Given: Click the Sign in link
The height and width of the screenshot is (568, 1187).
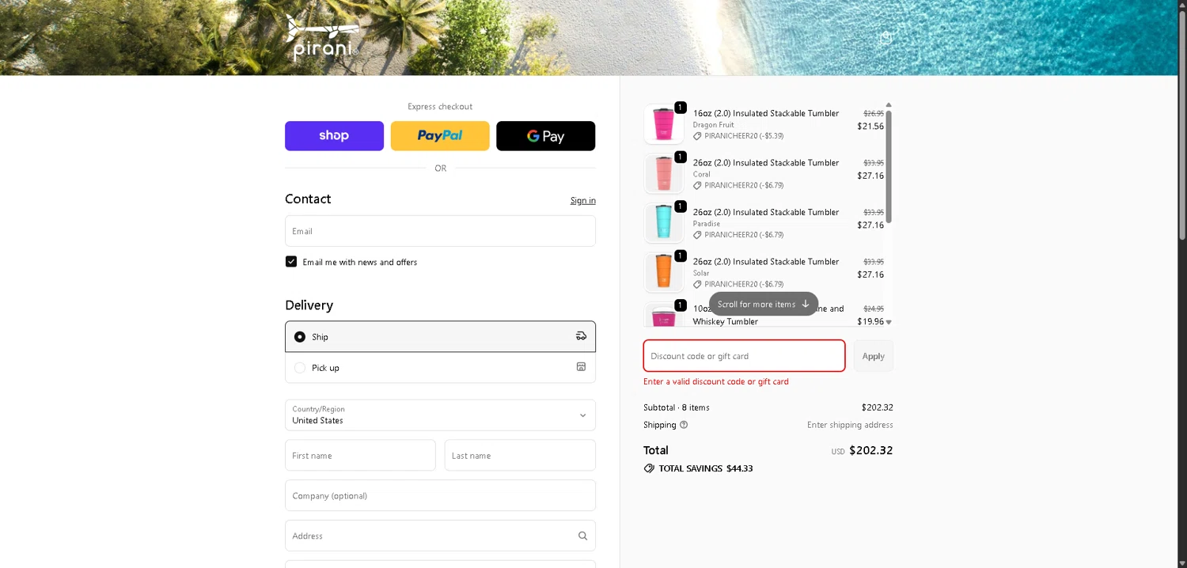Looking at the screenshot, I should tap(583, 200).
